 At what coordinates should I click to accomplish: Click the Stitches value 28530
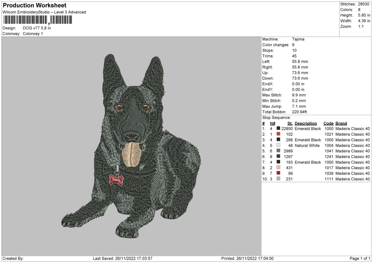364,4
